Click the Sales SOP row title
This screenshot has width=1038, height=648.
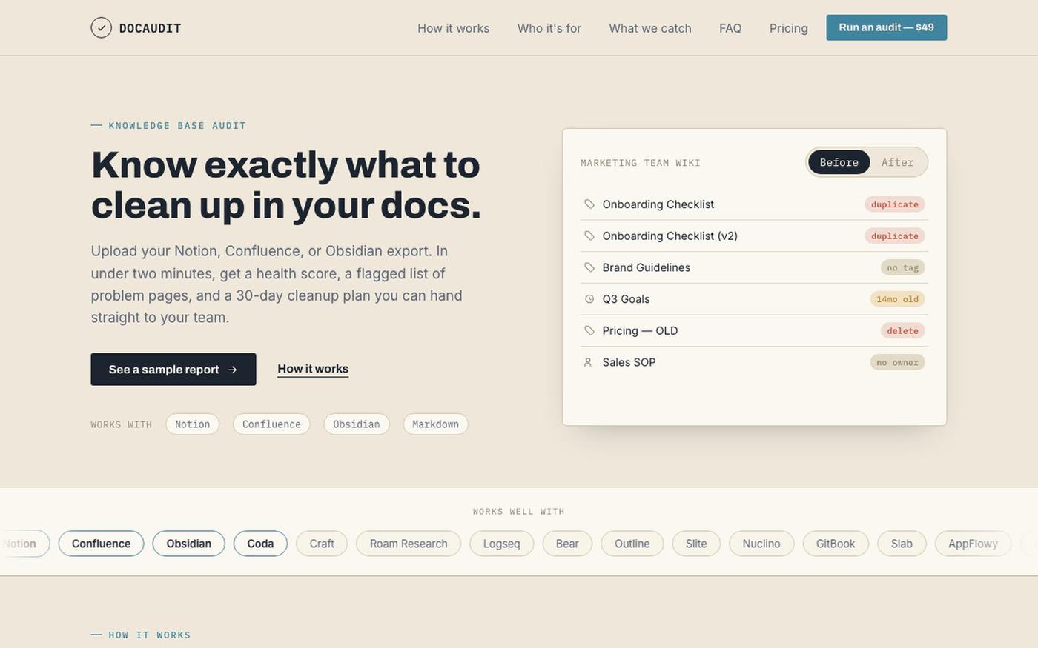(629, 362)
